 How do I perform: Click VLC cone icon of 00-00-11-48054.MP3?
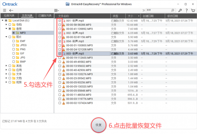pos(64,95)
